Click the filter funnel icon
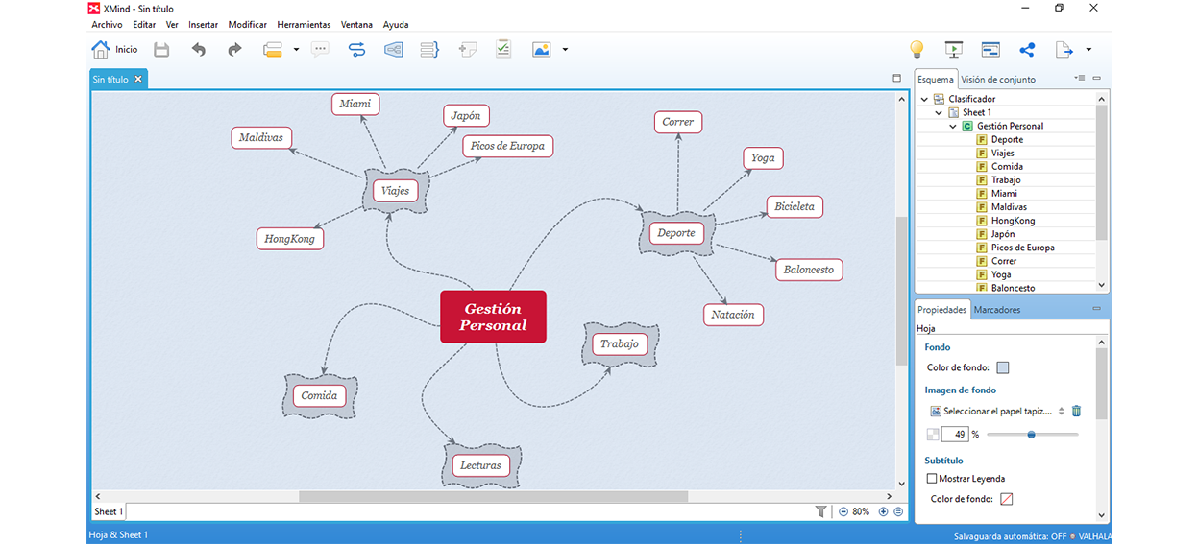The width and height of the screenshot is (1198, 544). tap(820, 512)
